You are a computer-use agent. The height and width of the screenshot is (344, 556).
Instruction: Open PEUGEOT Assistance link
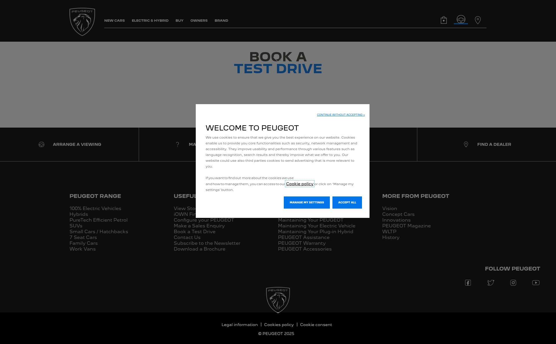coord(304,237)
